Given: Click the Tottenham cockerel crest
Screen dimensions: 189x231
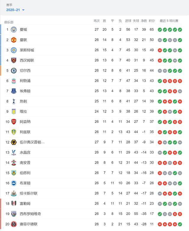Looking at the screenshot, I should (14, 101).
